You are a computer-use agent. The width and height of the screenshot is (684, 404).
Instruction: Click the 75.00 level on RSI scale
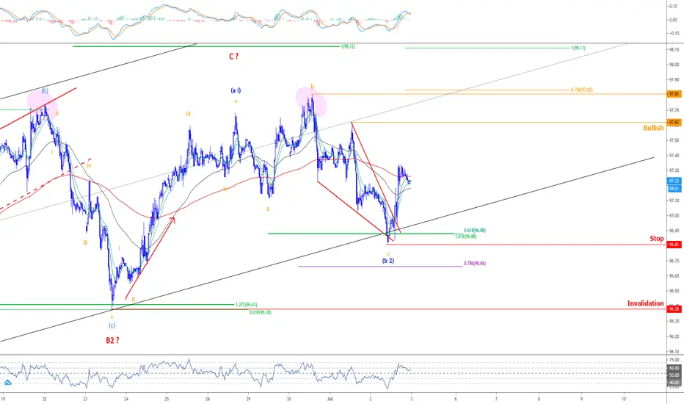pos(674,360)
